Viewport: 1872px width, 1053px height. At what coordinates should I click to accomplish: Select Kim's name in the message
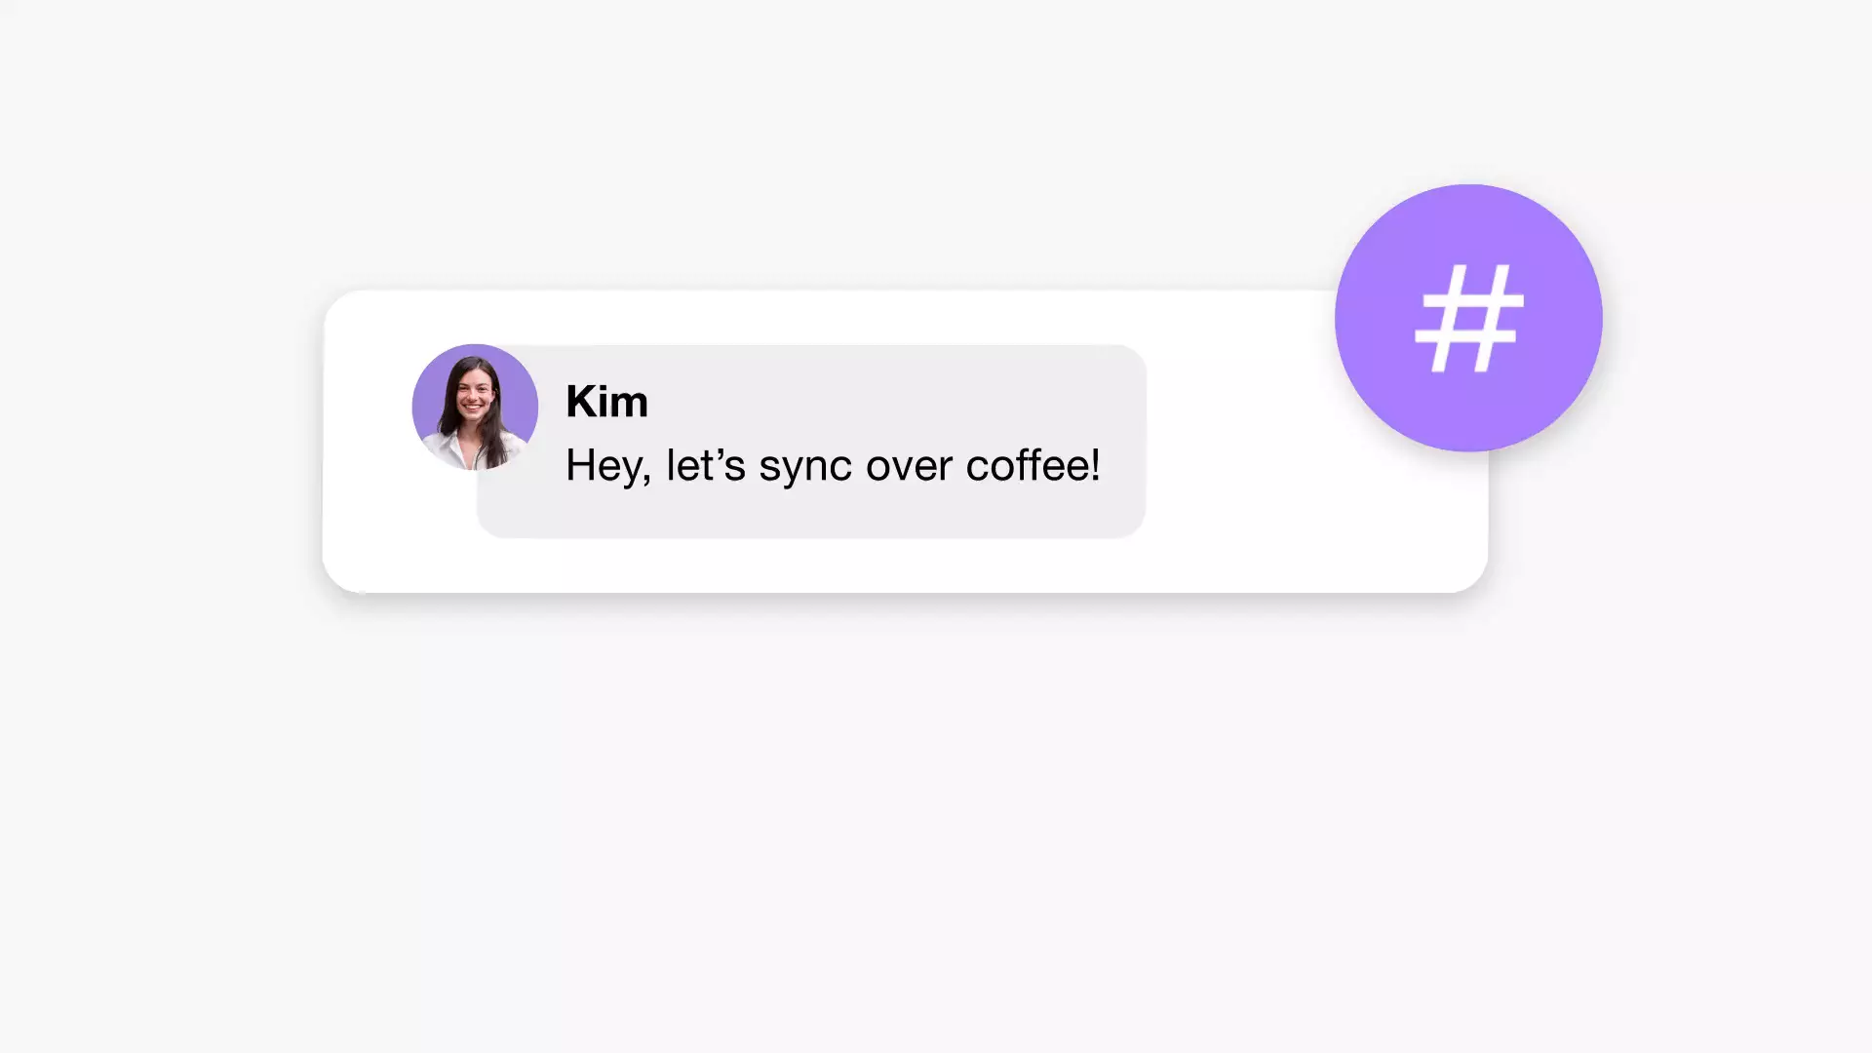tap(604, 401)
